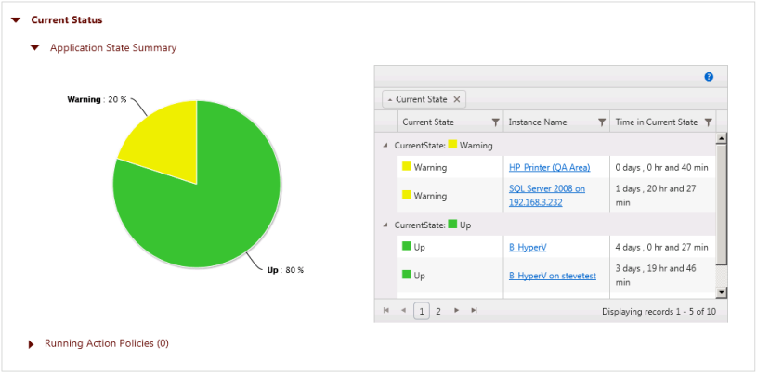Click the grid scrollbar down arrow
757x373 pixels.
(722, 293)
